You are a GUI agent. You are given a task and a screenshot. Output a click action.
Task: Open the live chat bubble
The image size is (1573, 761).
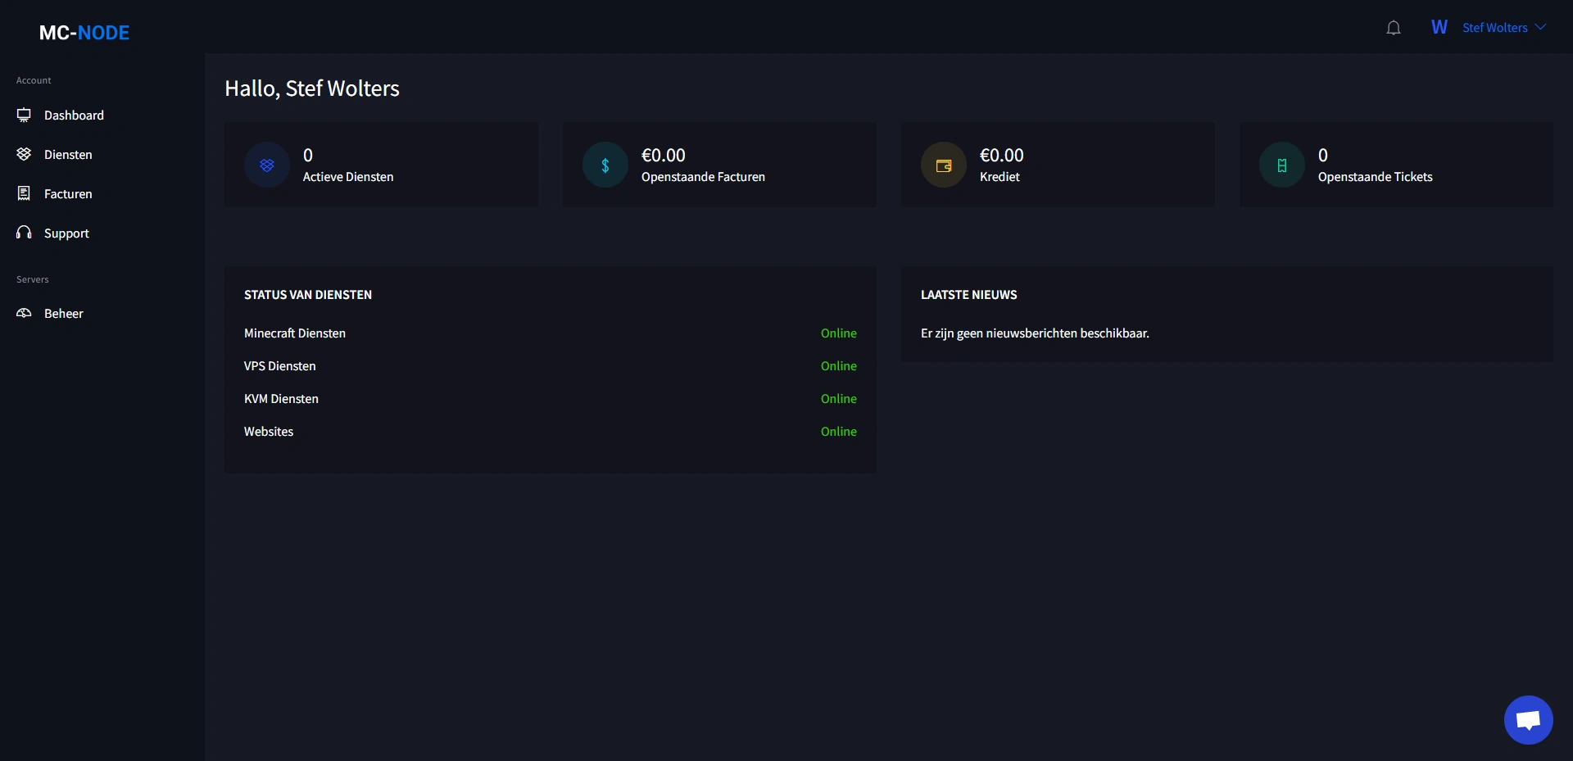[x=1528, y=720]
